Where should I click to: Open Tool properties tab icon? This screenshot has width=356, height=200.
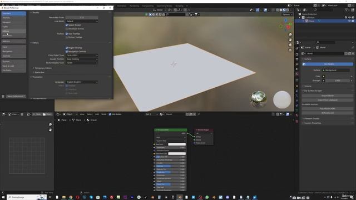pos(297,48)
